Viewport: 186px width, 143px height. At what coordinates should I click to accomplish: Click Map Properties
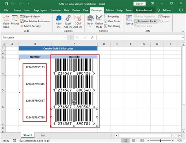(144, 16)
